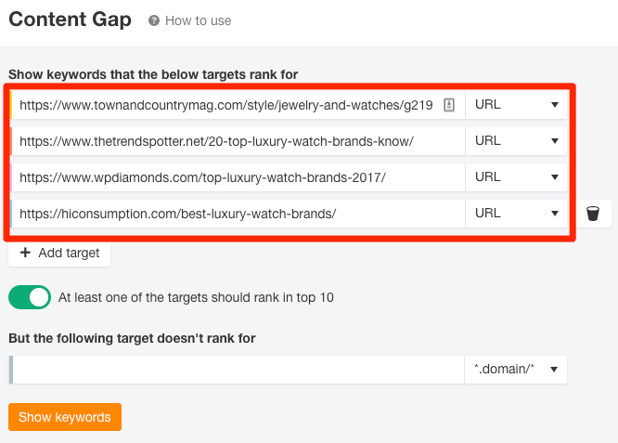Image resolution: width=618 pixels, height=443 pixels.
Task: Click the autofill icon in the first target field
Action: point(449,105)
